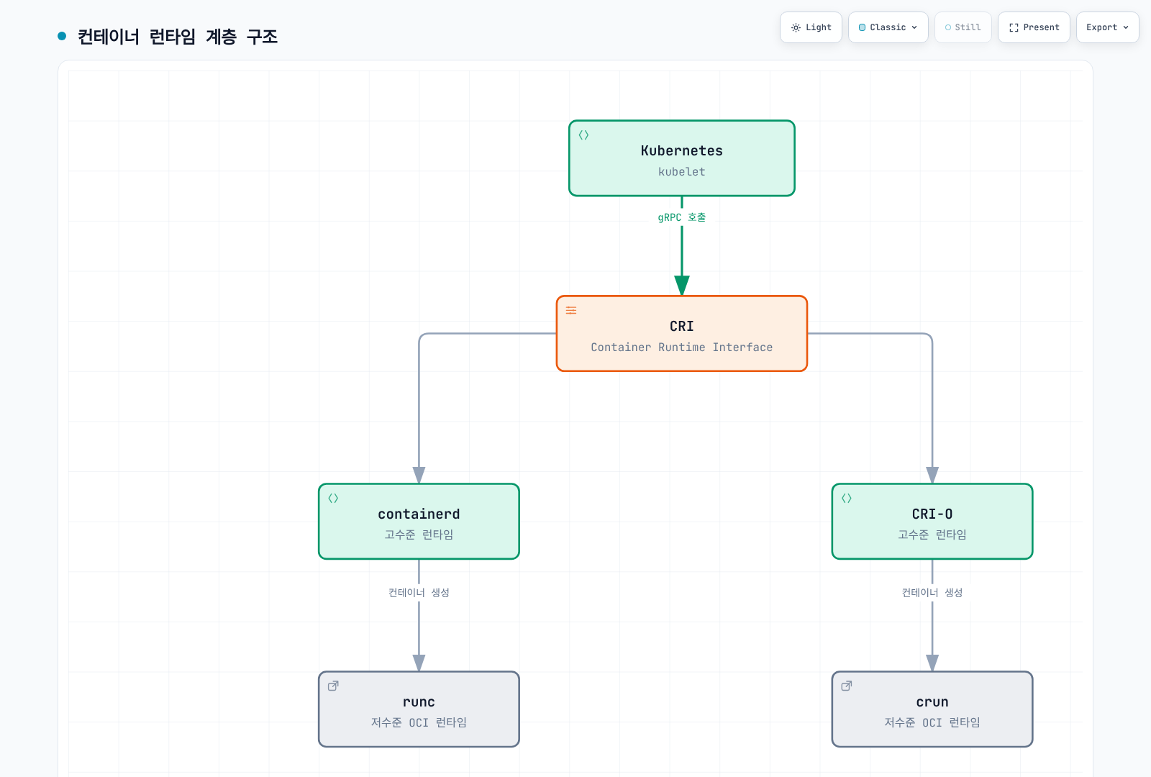Click the chevron arrow in the Export button

click(1126, 27)
